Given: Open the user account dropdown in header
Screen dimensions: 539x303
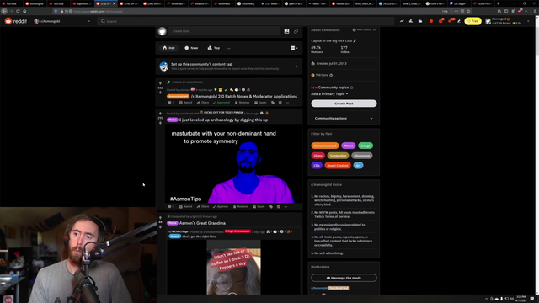Looking at the screenshot, I should [x=508, y=21].
